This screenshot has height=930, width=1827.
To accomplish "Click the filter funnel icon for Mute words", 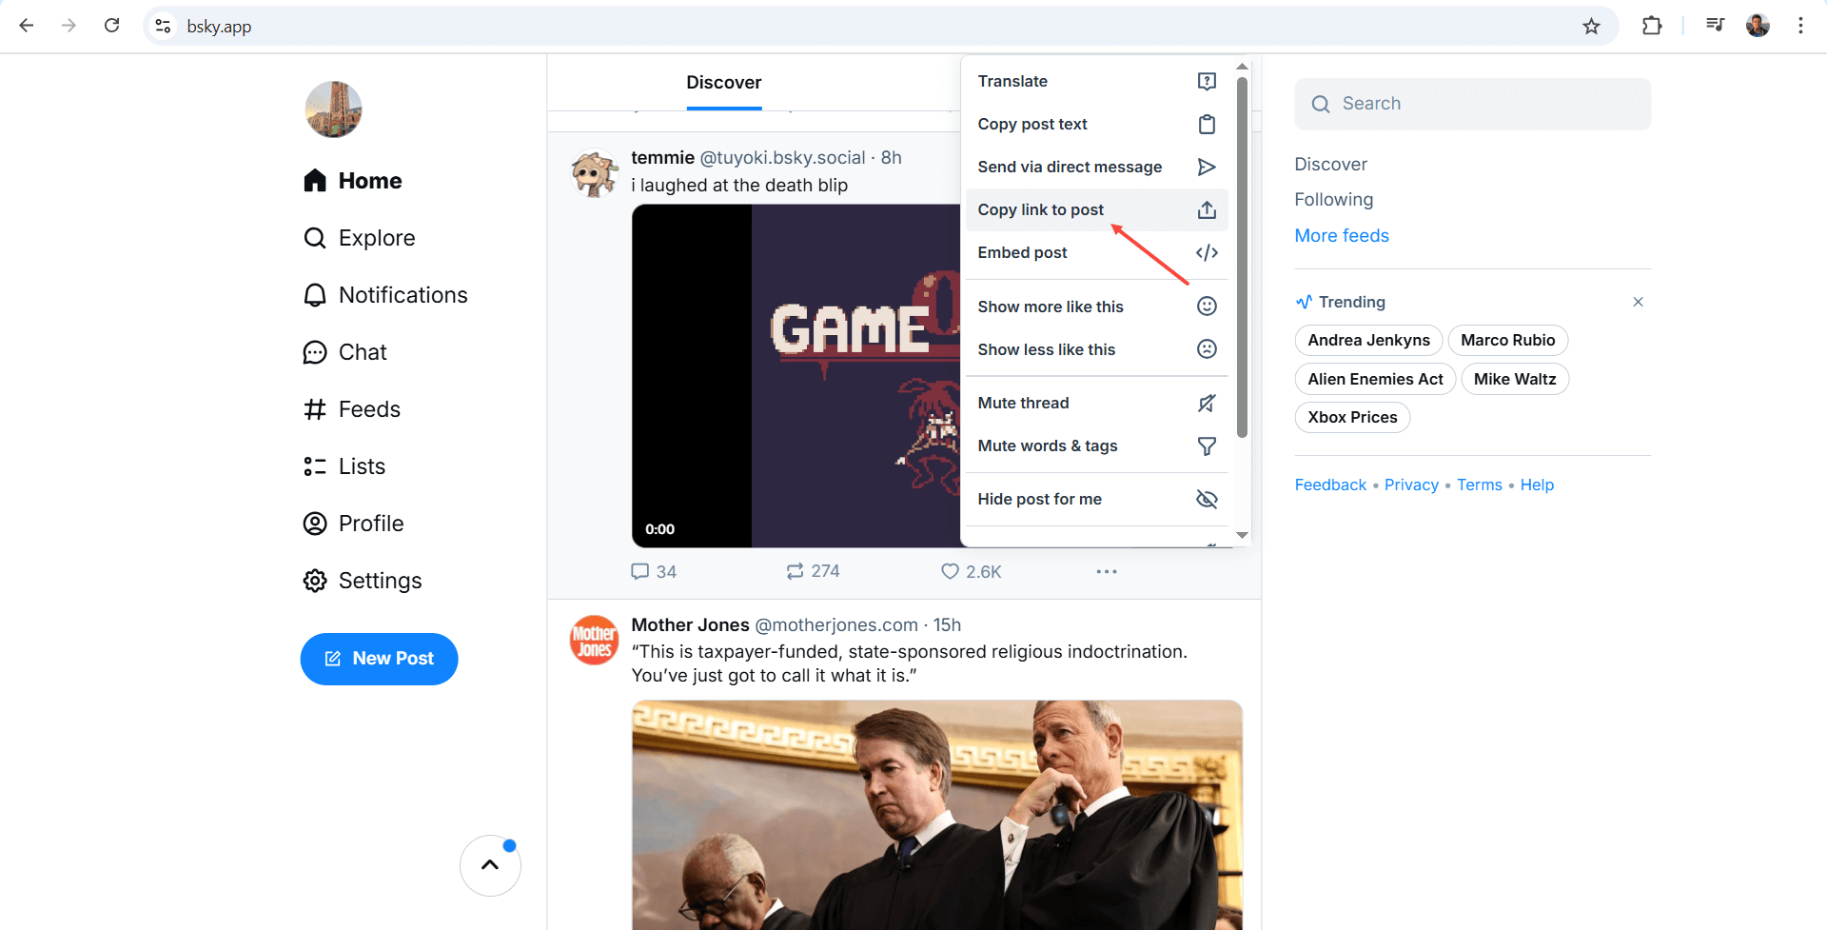I will [x=1207, y=445].
